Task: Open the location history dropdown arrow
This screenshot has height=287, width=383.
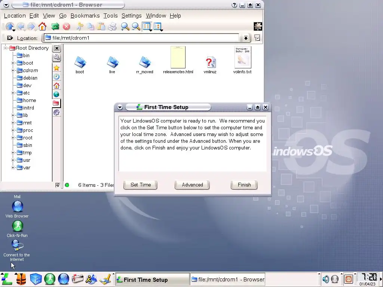Action: click(x=246, y=38)
